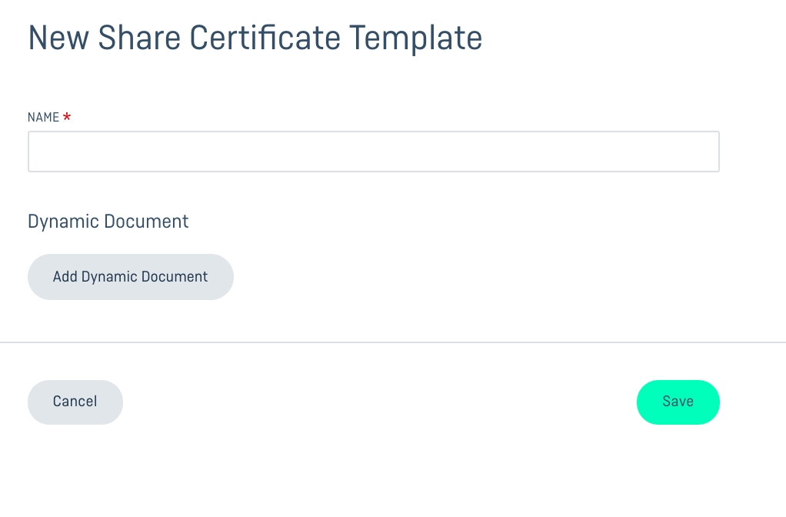
Task: Click the word Share in the page title
Action: pyautogui.click(x=139, y=38)
